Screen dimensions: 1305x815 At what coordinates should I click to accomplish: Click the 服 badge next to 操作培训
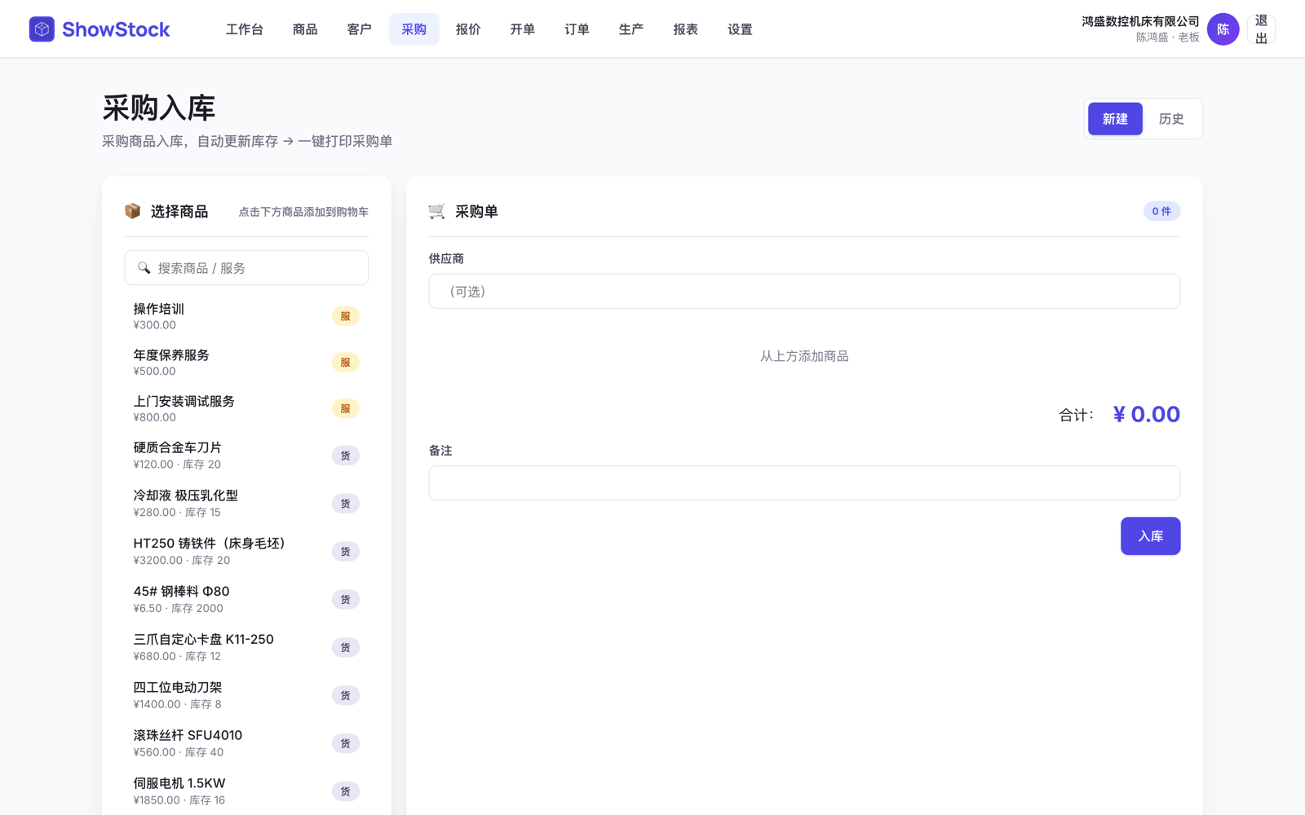[346, 316]
